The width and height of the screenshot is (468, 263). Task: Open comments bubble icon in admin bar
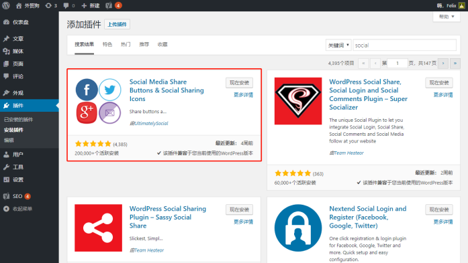(66, 5)
